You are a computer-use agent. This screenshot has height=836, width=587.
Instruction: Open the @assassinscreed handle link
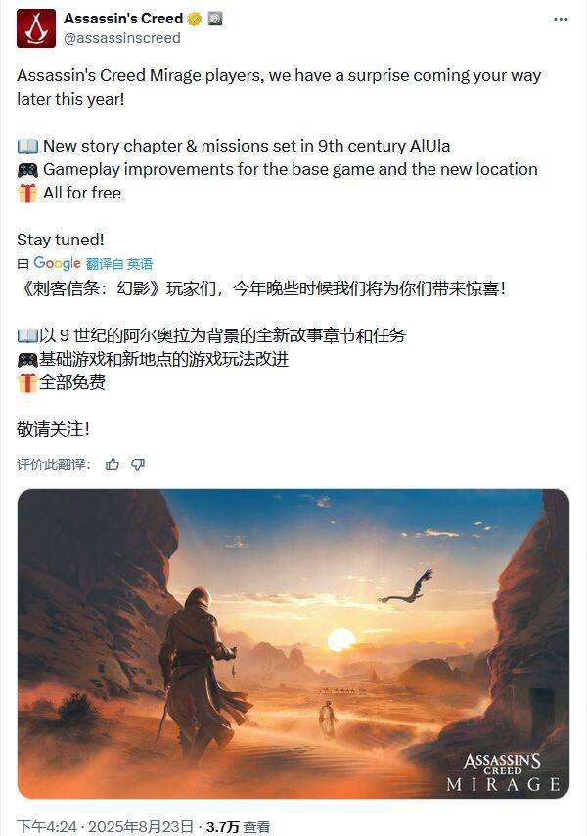[122, 38]
